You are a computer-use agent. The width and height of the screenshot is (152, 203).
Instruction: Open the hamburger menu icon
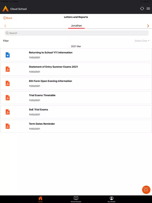148,8
